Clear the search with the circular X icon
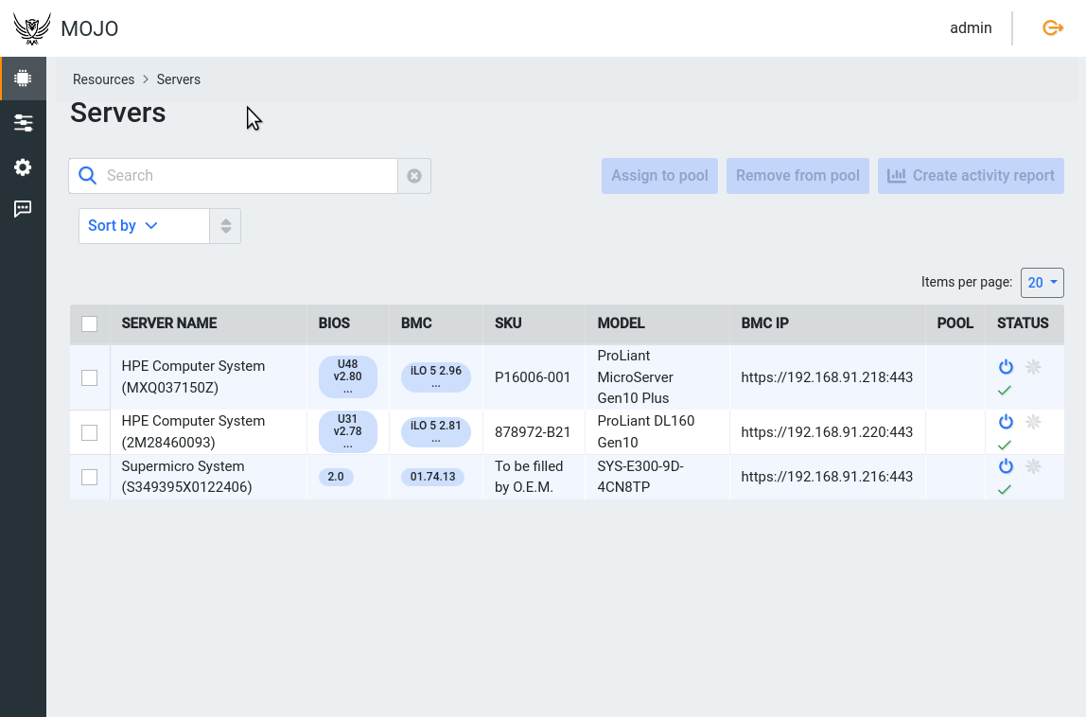Viewport: 1086px width, 717px height. click(414, 175)
